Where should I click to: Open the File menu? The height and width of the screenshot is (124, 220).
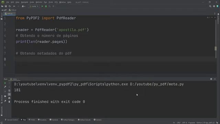click(x=8, y=2)
